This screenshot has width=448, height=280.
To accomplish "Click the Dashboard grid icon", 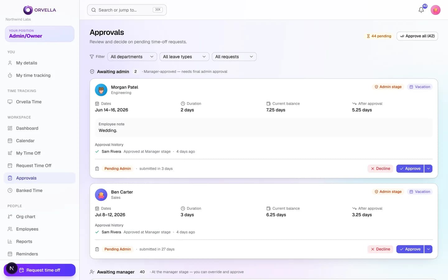I will point(10,128).
